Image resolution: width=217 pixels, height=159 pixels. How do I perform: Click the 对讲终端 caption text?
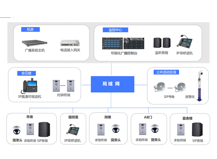(x=63, y=95)
